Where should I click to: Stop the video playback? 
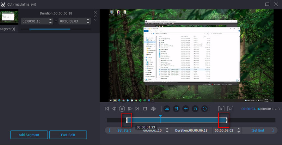click(x=145, y=109)
